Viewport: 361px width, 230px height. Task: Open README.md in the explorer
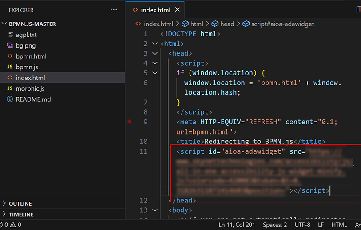33,99
